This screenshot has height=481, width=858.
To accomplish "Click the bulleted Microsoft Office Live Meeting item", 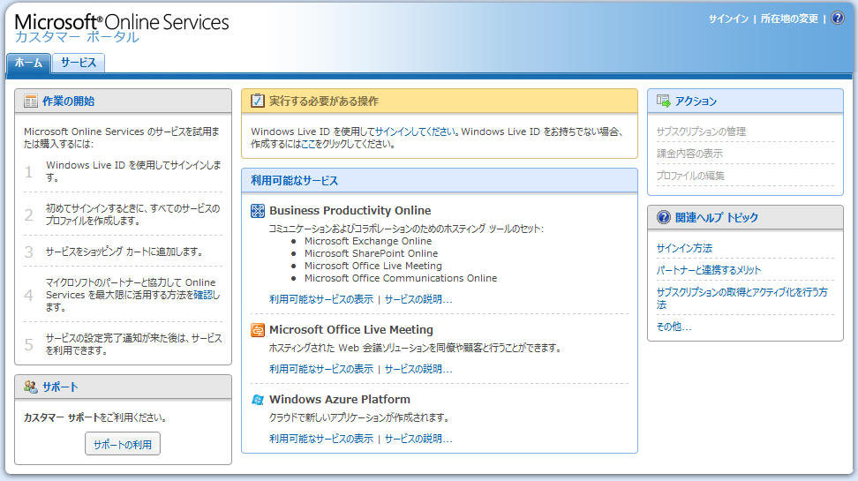I will (x=373, y=266).
